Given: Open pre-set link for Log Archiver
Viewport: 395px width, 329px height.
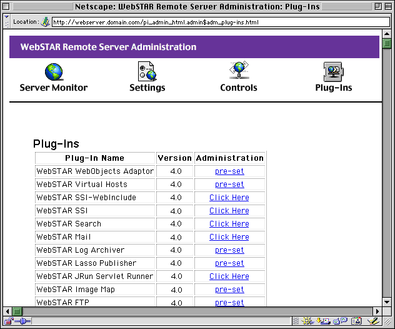Looking at the screenshot, I should (229, 250).
